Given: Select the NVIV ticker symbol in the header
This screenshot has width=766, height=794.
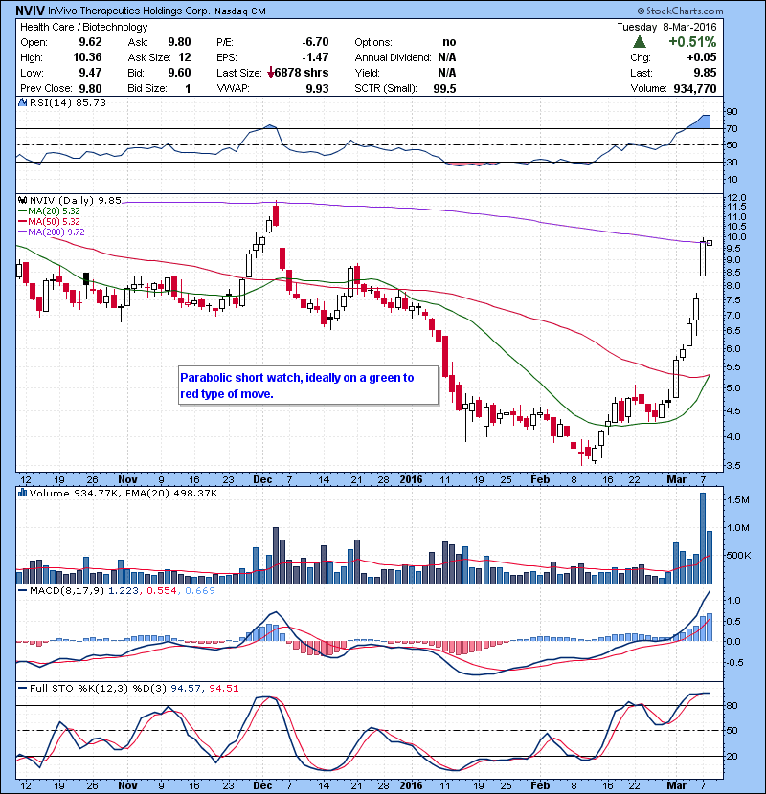Looking at the screenshot, I should point(30,11).
